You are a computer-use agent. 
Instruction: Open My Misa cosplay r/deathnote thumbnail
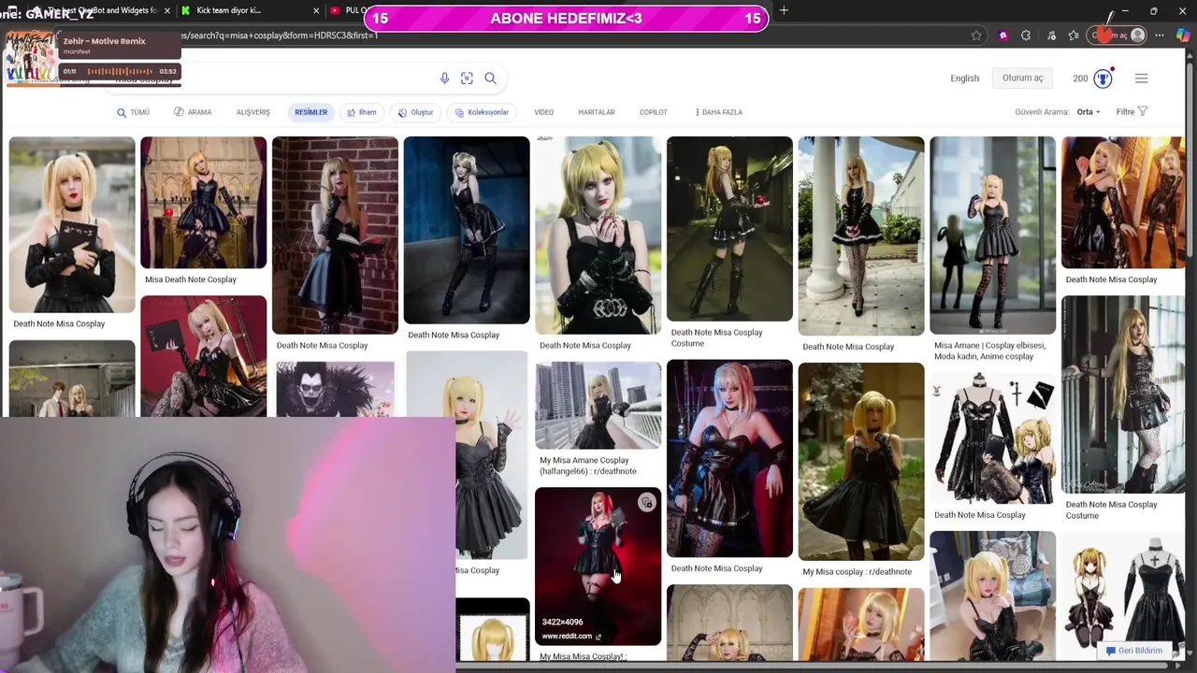pos(861,462)
